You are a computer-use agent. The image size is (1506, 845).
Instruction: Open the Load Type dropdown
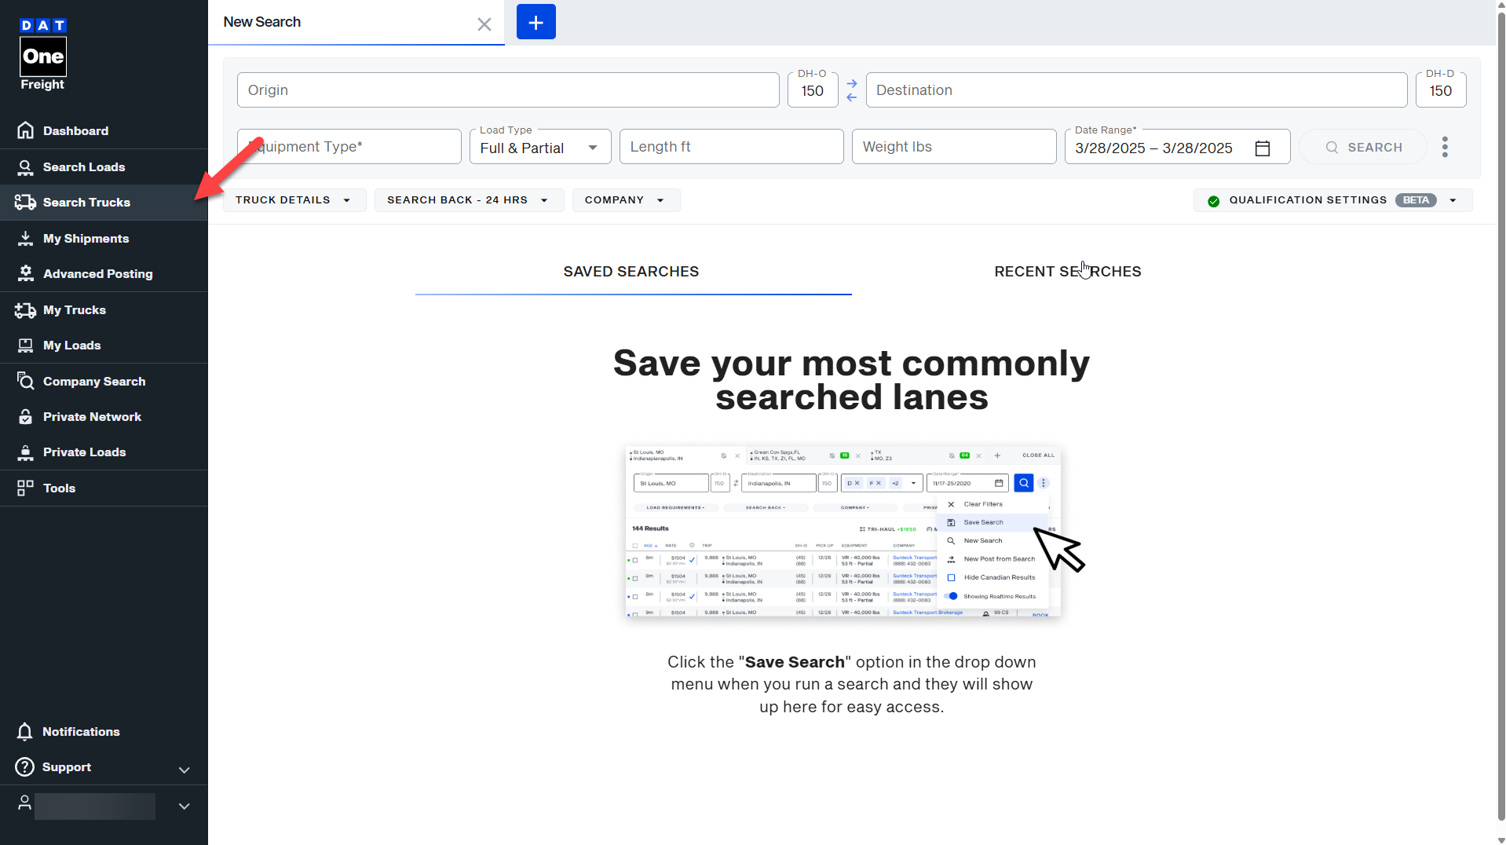click(x=540, y=147)
